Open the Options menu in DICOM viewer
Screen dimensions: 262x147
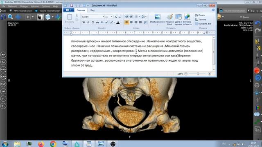coord(45,7)
